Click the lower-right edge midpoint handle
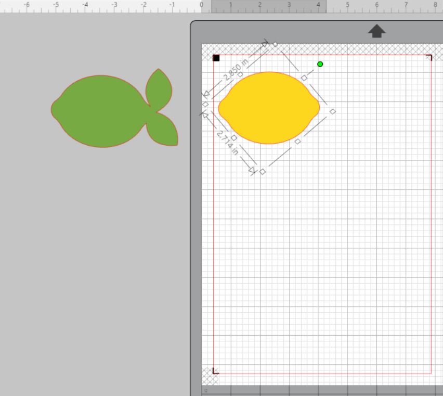443x396 pixels. point(298,142)
